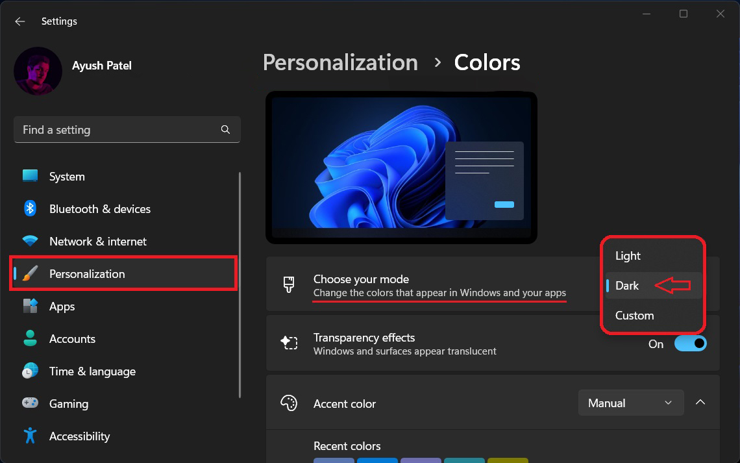This screenshot has width=740, height=463.
Task: Click the desktop theme preview image
Action: click(401, 168)
